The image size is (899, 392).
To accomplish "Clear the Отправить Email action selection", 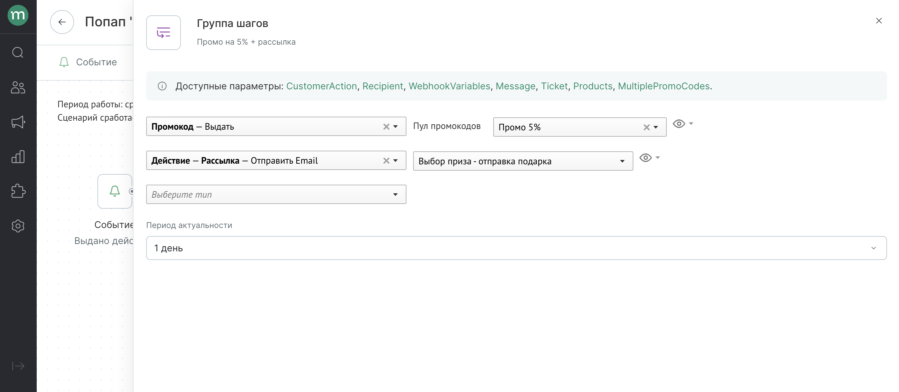I will click(386, 160).
